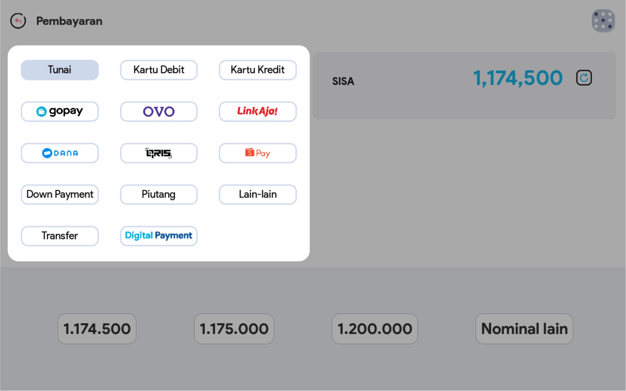Select Transfer payment method

tap(60, 236)
